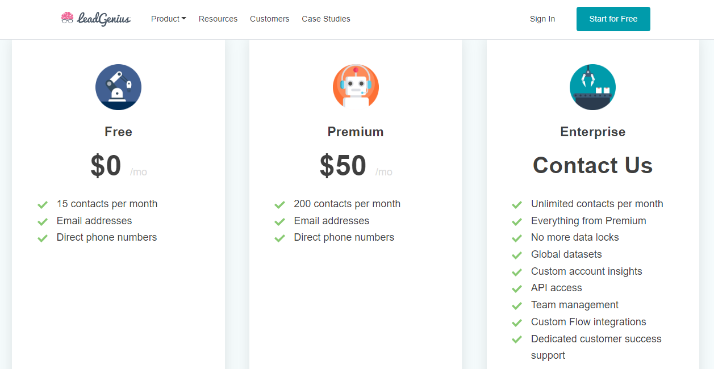The height and width of the screenshot is (369, 714).
Task: Click the $0 price on Free plan
Action: 106,166
